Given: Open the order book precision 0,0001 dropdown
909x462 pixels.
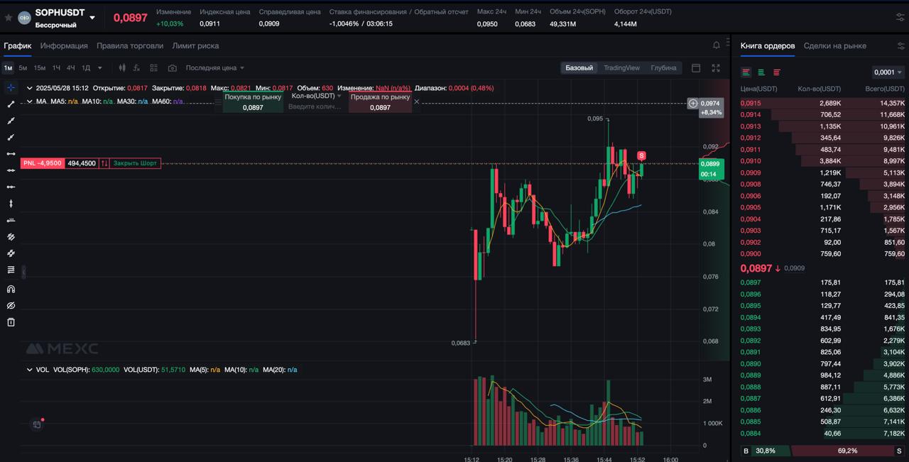Looking at the screenshot, I should [888, 72].
